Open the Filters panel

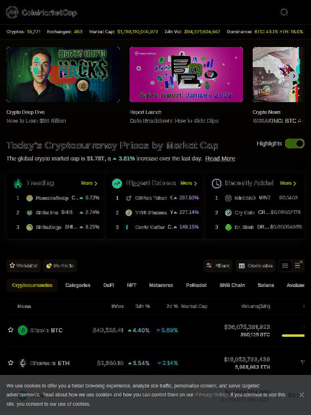(218, 266)
